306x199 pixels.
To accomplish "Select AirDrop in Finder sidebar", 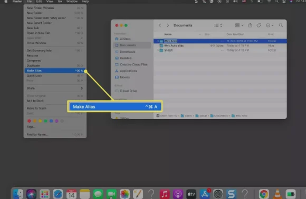I will (x=132, y=39).
